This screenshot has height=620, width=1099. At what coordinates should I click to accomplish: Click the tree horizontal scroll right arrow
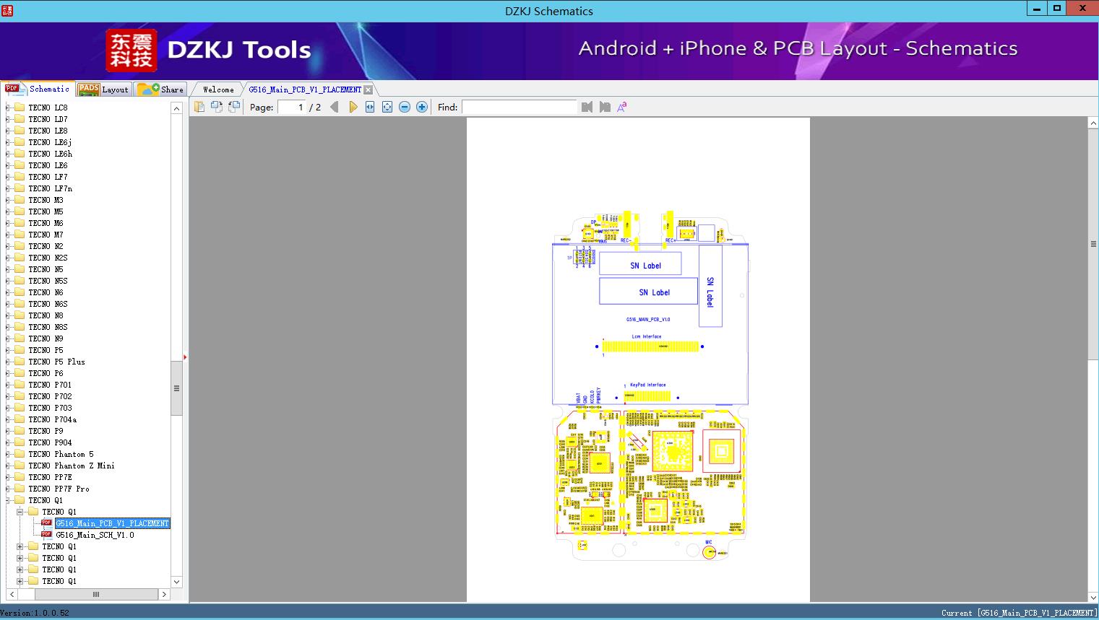click(x=164, y=594)
